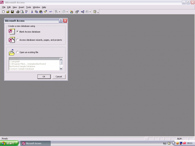This screenshot has width=195, height=146.
Task: Select the Open an existing file option
Action: (x=18, y=52)
